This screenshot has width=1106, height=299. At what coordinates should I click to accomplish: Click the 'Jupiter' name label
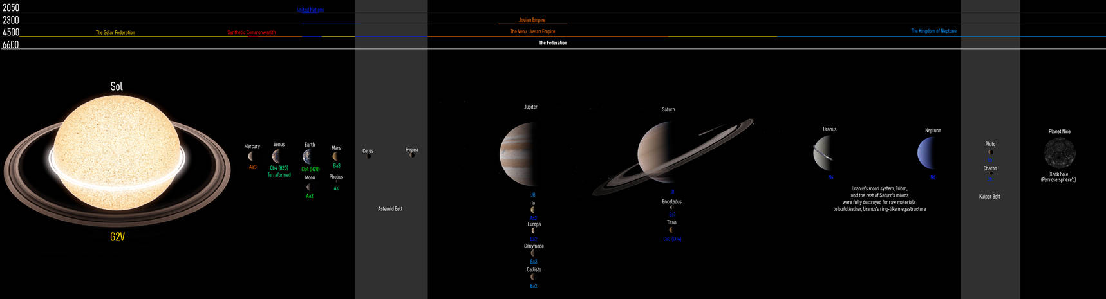(x=530, y=107)
